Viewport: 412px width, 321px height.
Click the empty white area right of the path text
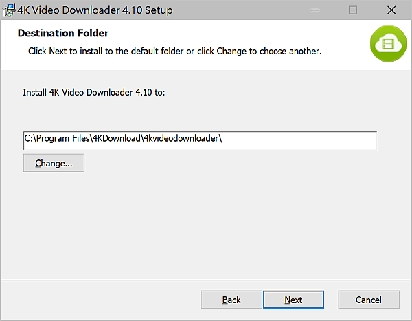(x=299, y=140)
